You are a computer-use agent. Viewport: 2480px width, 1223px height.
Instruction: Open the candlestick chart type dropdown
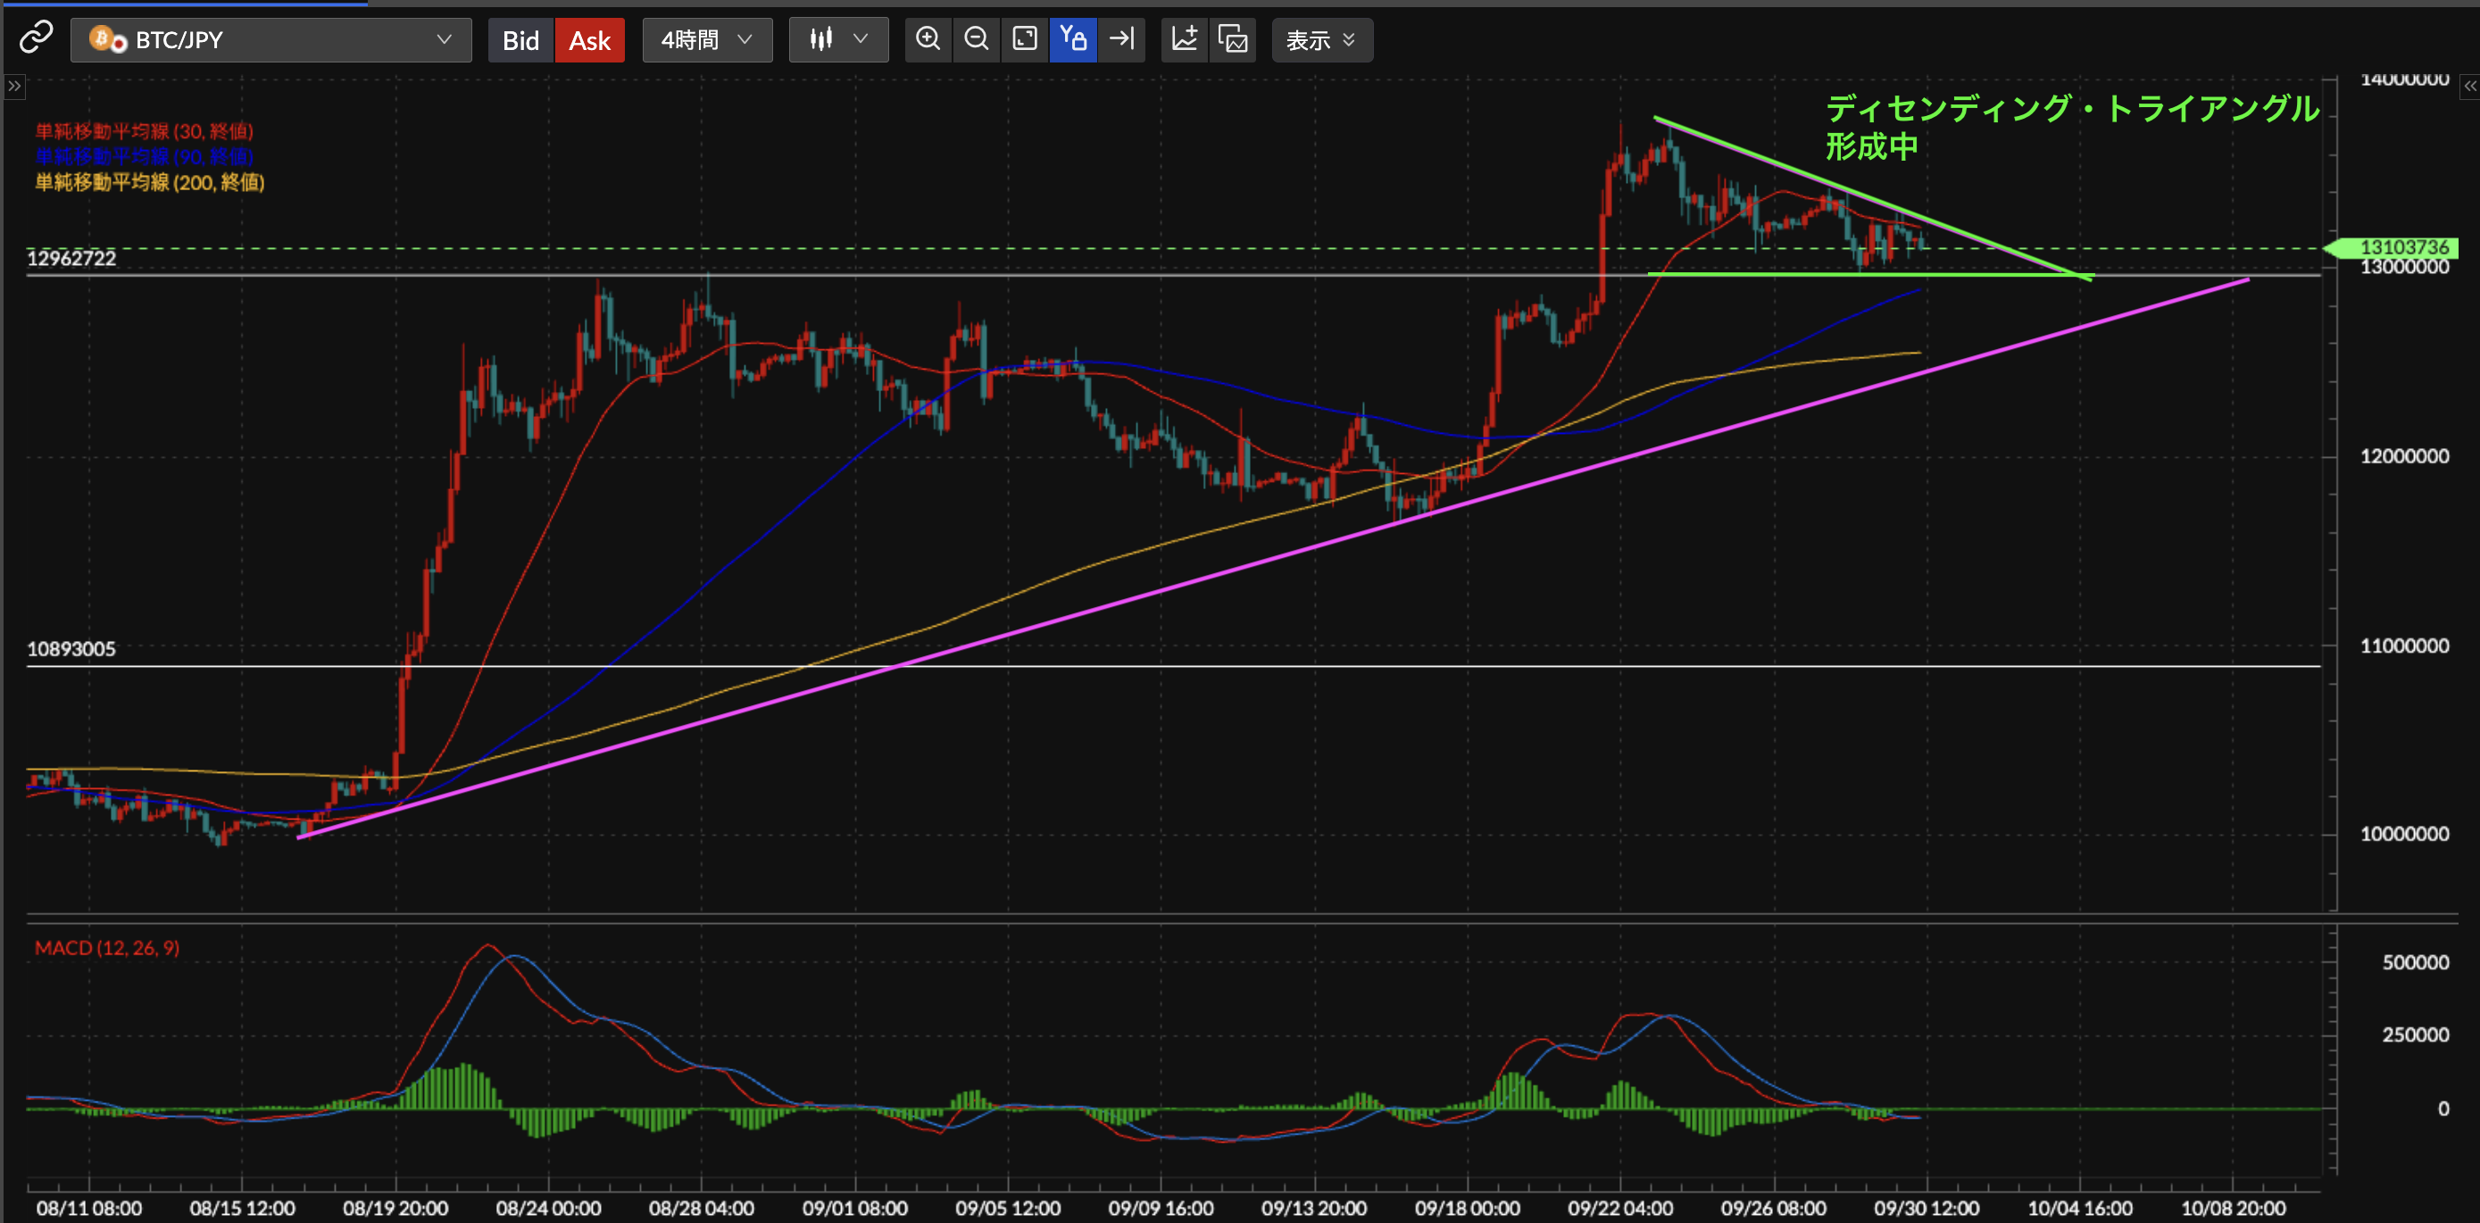click(x=838, y=39)
